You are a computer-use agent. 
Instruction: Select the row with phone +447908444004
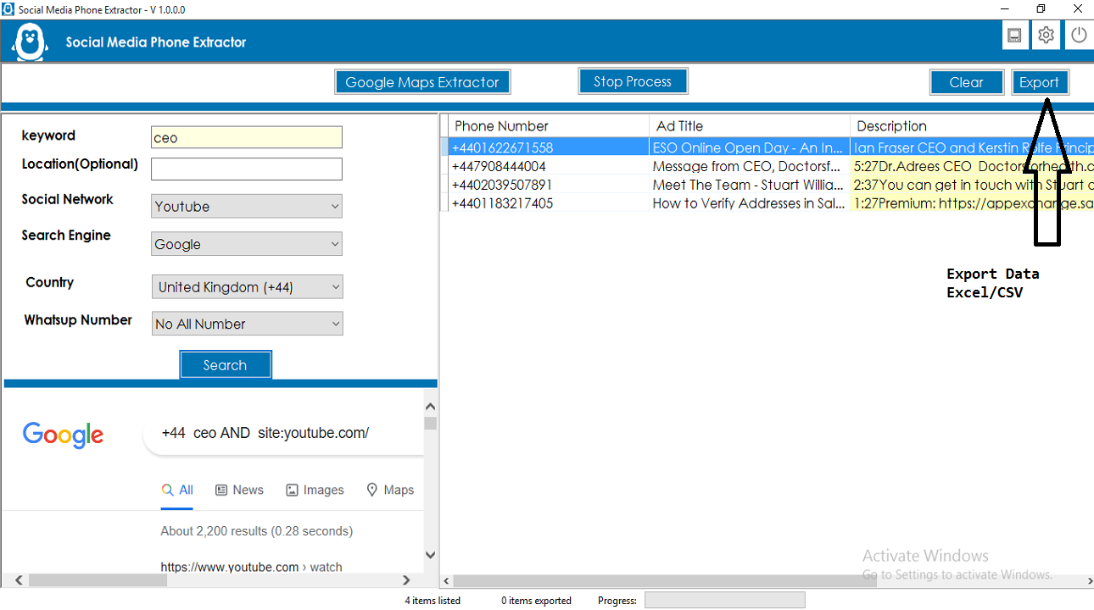[546, 166]
